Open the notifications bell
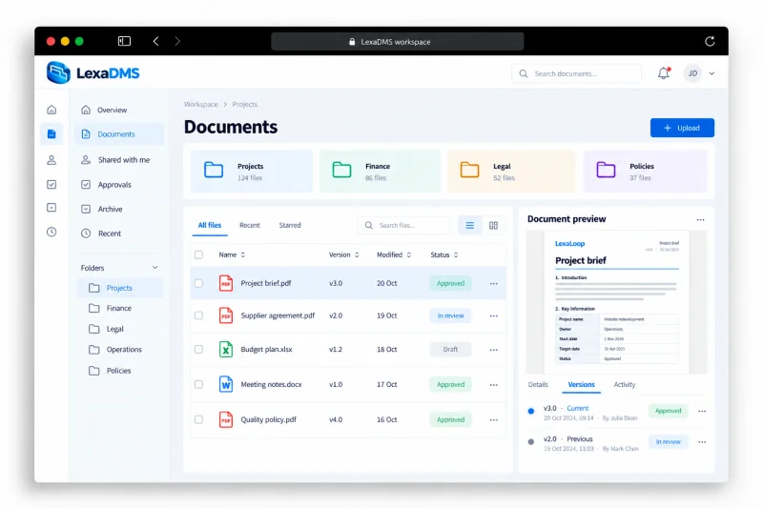The width and height of the screenshot is (763, 508). [x=664, y=73]
